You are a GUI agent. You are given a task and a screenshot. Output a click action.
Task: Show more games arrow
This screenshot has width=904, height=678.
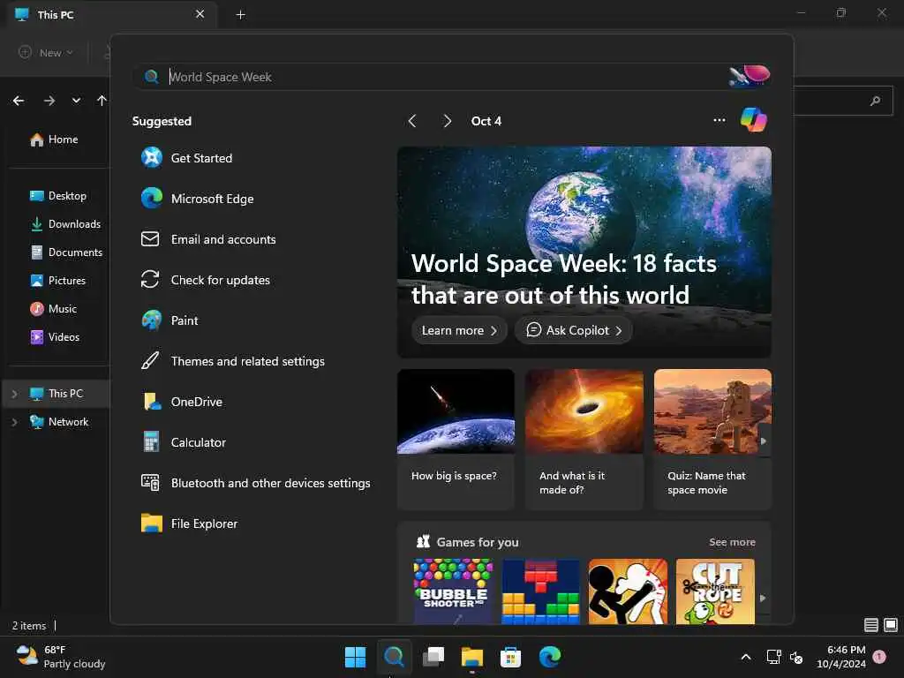(763, 598)
